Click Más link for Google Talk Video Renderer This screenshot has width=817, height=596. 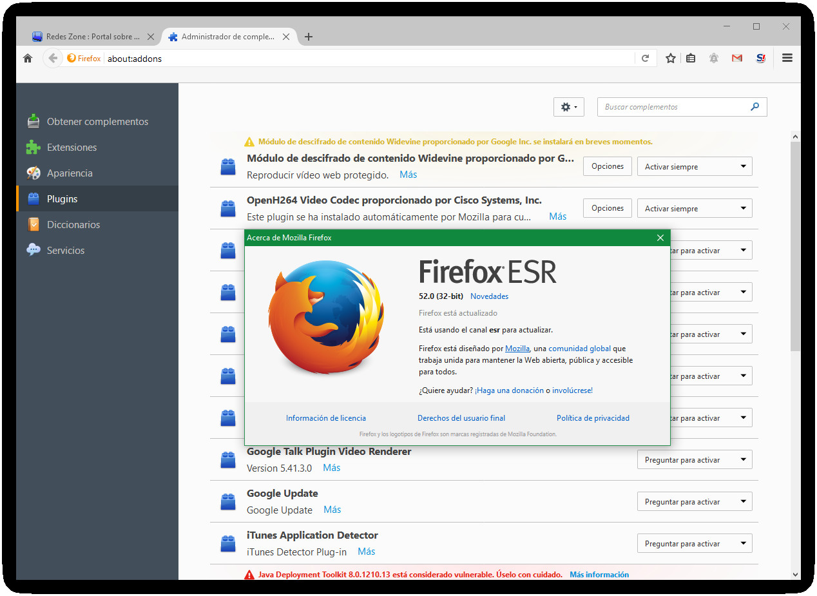pyautogui.click(x=332, y=468)
